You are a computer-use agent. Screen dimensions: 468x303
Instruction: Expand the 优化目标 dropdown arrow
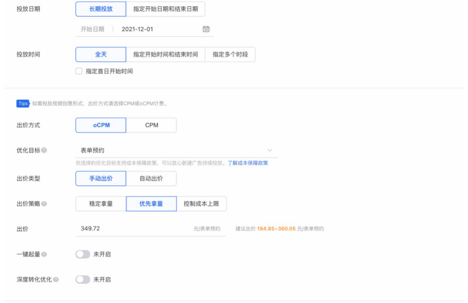[270, 151]
